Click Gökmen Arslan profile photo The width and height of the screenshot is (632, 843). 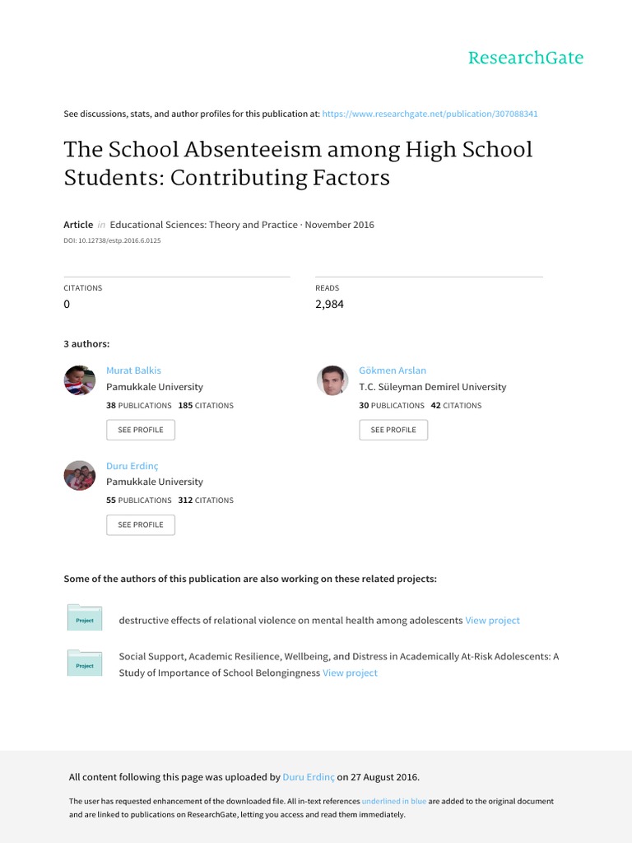point(332,380)
